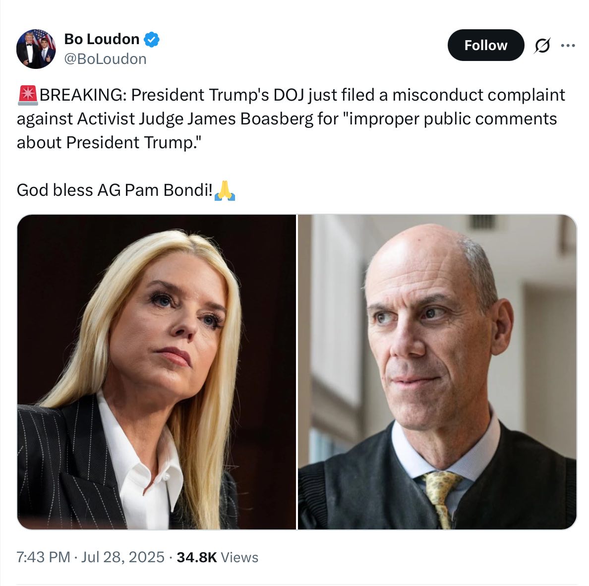Open the three-dot more options menu
Image resolution: width=589 pixels, height=586 pixels.
pyautogui.click(x=568, y=46)
